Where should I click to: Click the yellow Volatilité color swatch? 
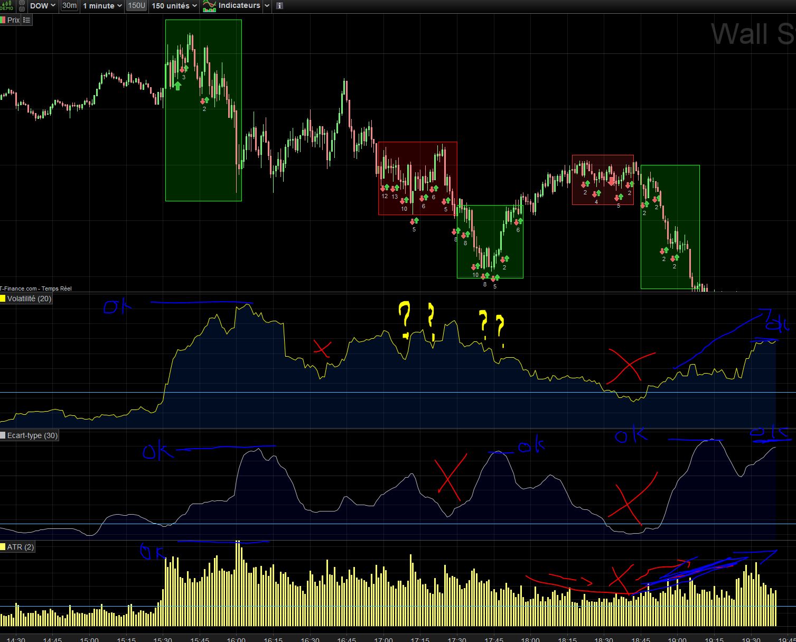(x=3, y=299)
